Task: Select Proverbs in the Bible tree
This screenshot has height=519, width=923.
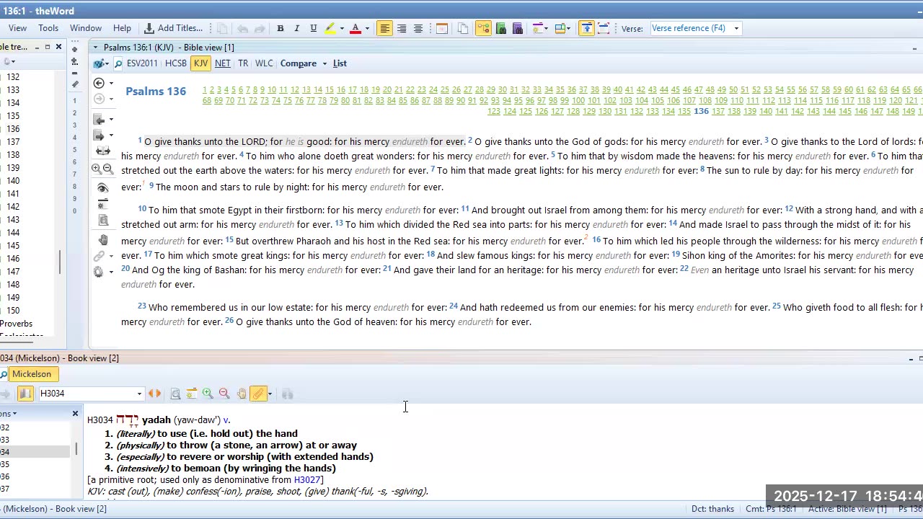Action: (17, 324)
